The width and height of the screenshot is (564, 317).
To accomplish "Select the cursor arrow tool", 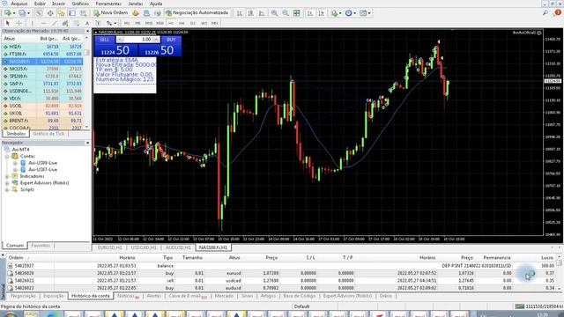I will tap(8, 24).
